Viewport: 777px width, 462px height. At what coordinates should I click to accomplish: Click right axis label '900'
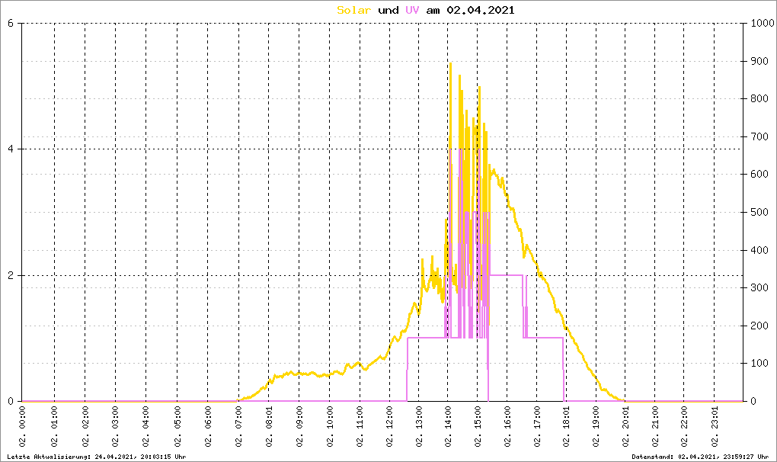click(x=759, y=62)
